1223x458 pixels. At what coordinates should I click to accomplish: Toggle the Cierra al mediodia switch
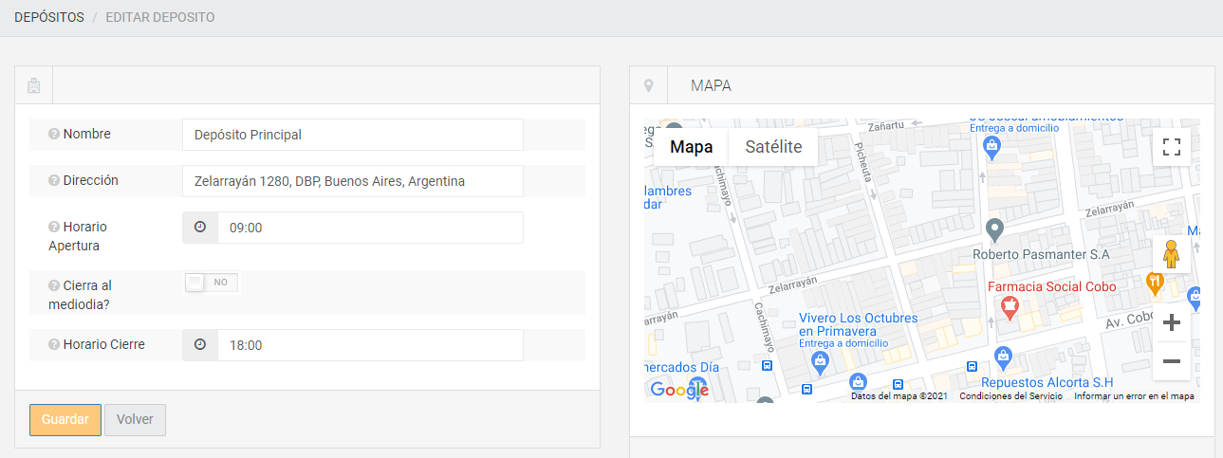pos(211,283)
